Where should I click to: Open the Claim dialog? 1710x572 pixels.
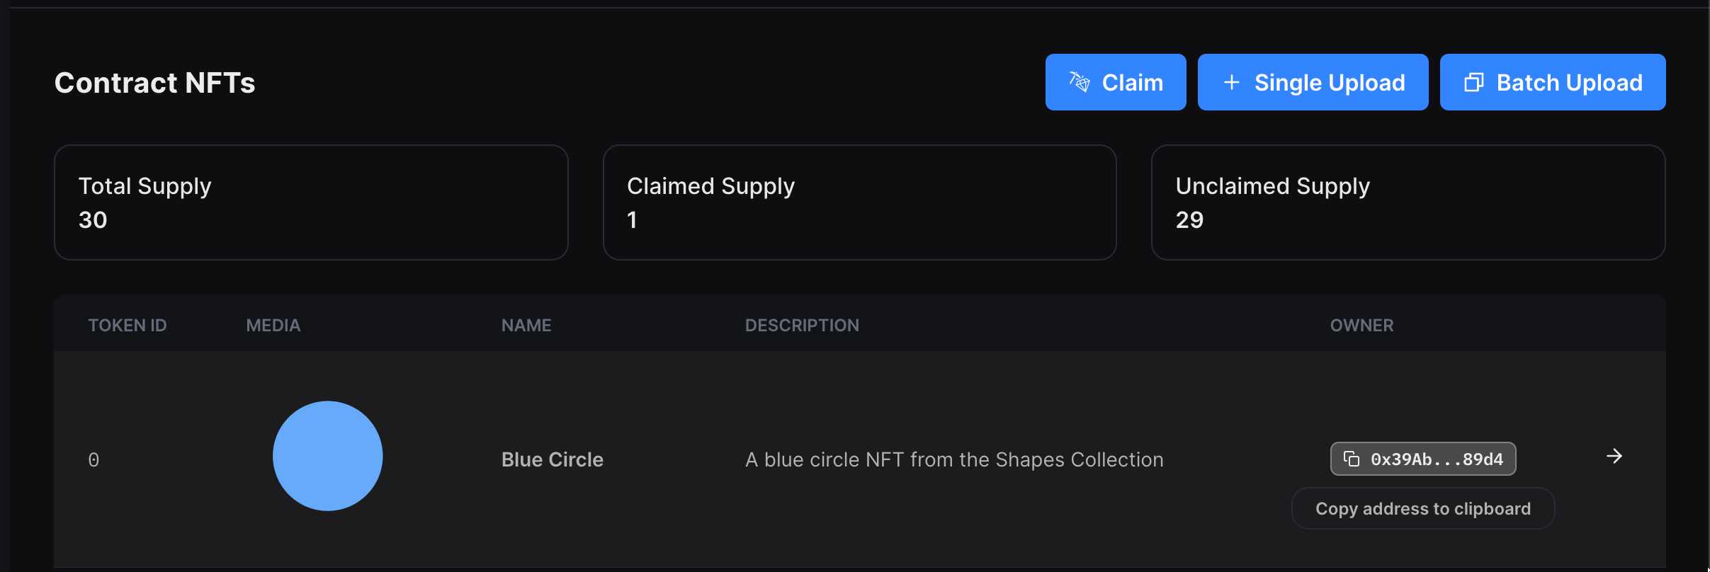click(1116, 82)
